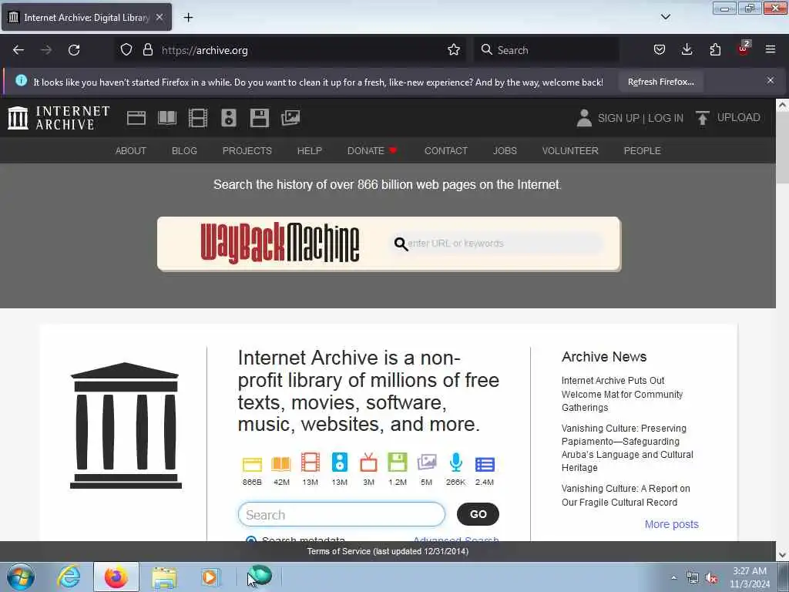Image resolution: width=789 pixels, height=592 pixels.
Task: Open the Images icon in header
Action: pos(290,118)
